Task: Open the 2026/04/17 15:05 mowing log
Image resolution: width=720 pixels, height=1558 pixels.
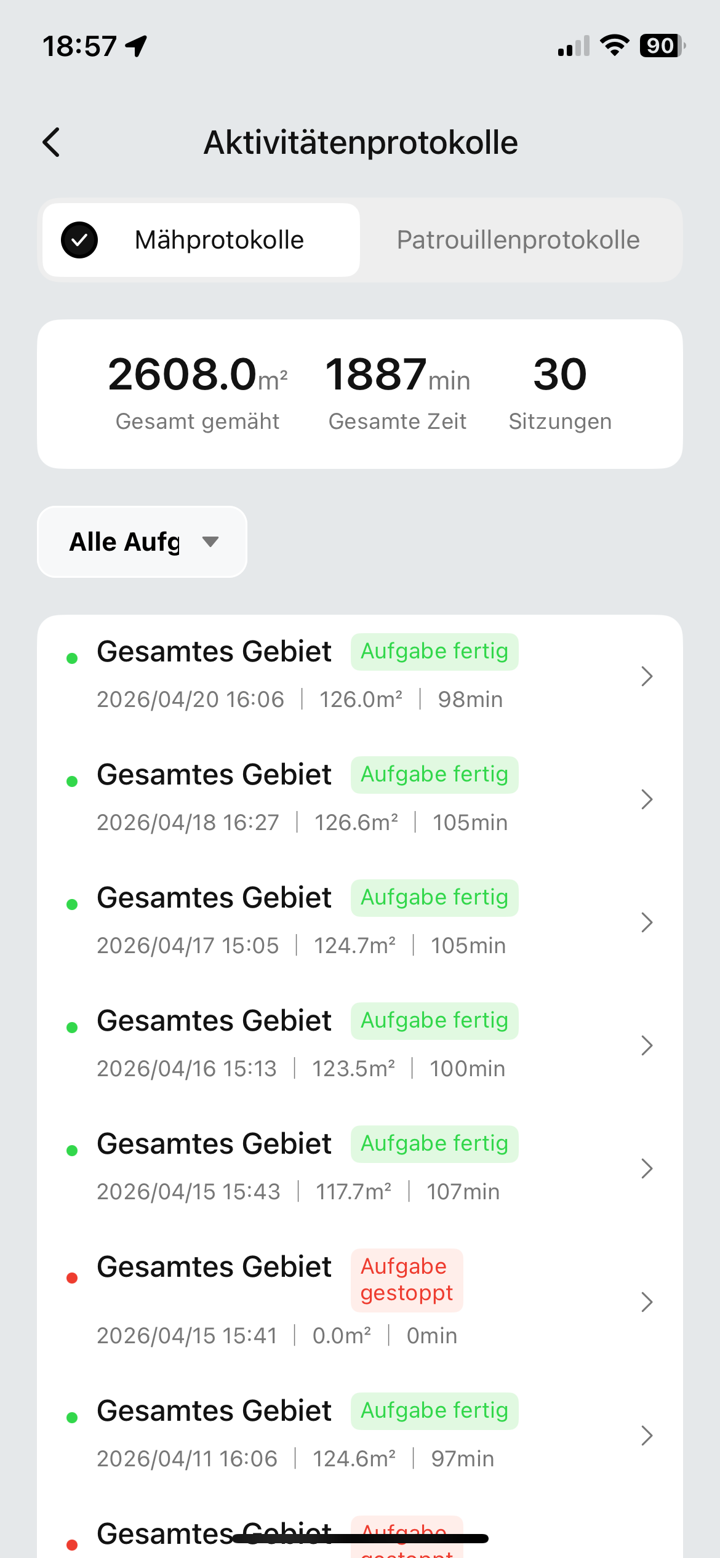Action: (360, 922)
